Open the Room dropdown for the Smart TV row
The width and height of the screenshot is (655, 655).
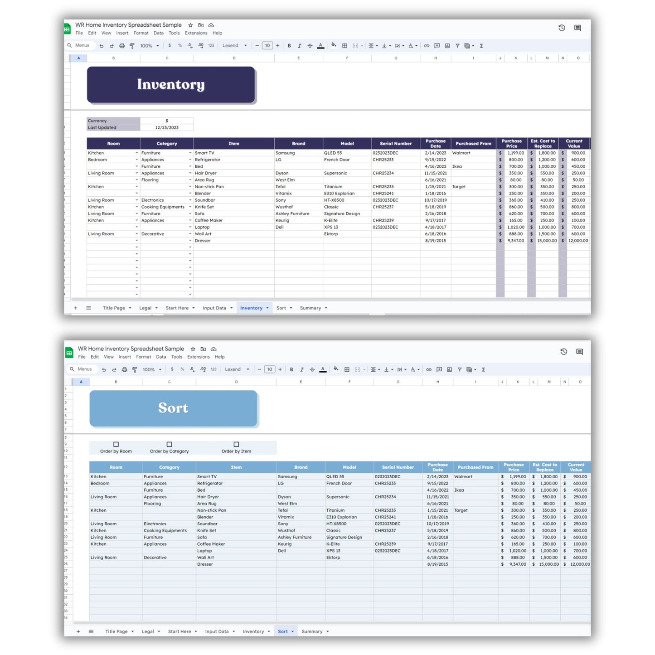[136, 153]
